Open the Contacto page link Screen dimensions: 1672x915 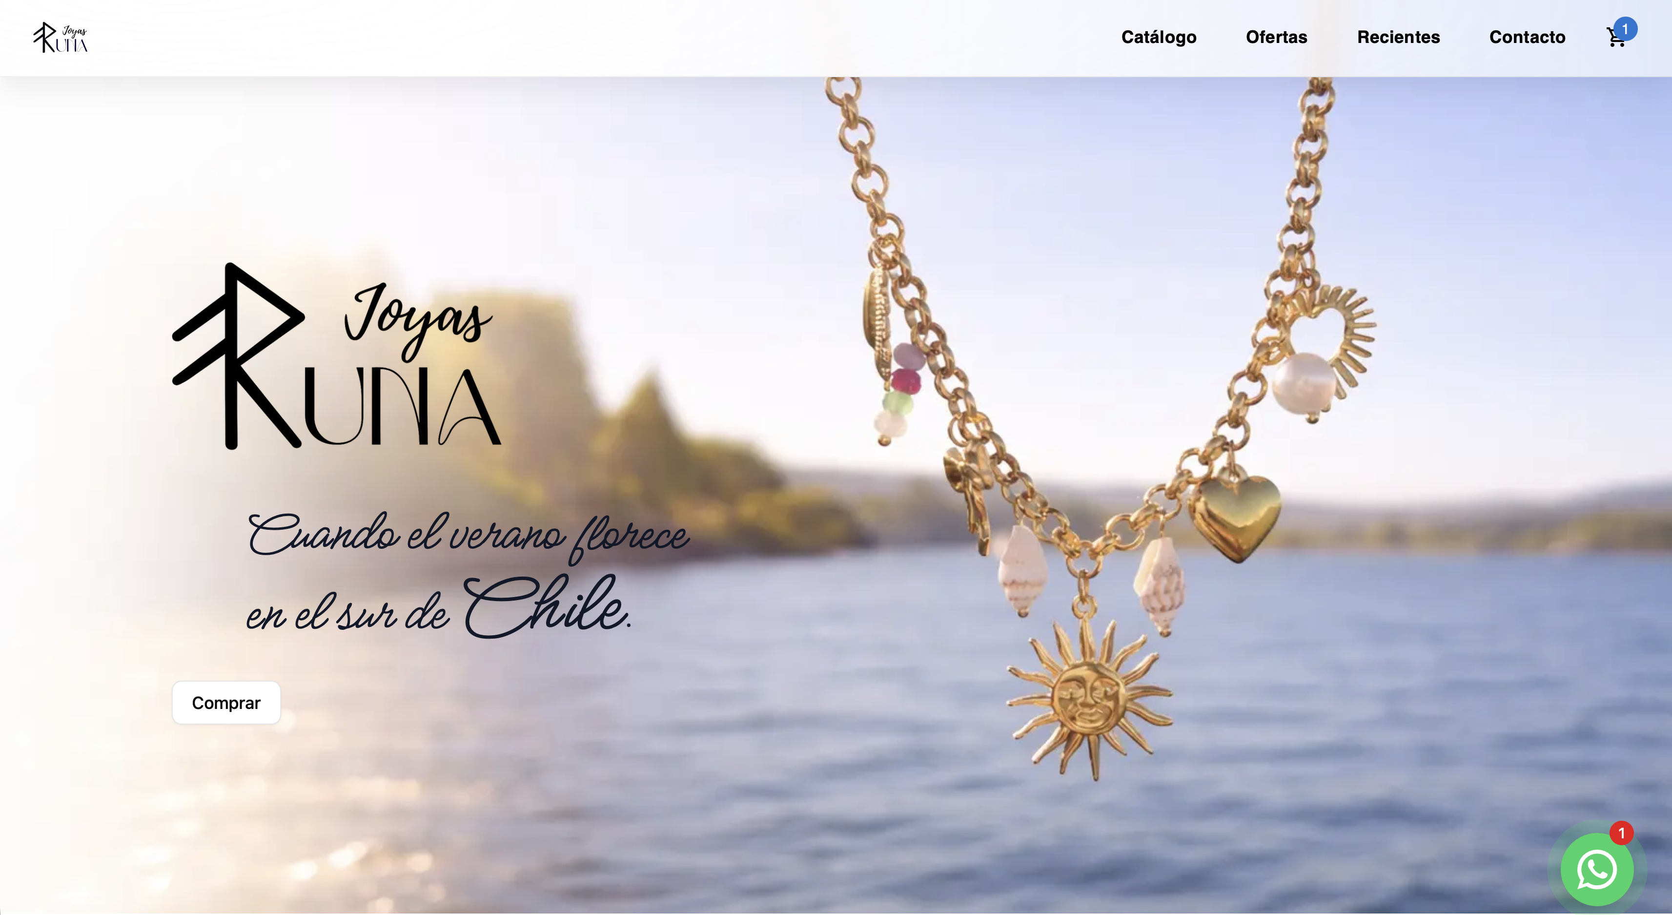1527,37
